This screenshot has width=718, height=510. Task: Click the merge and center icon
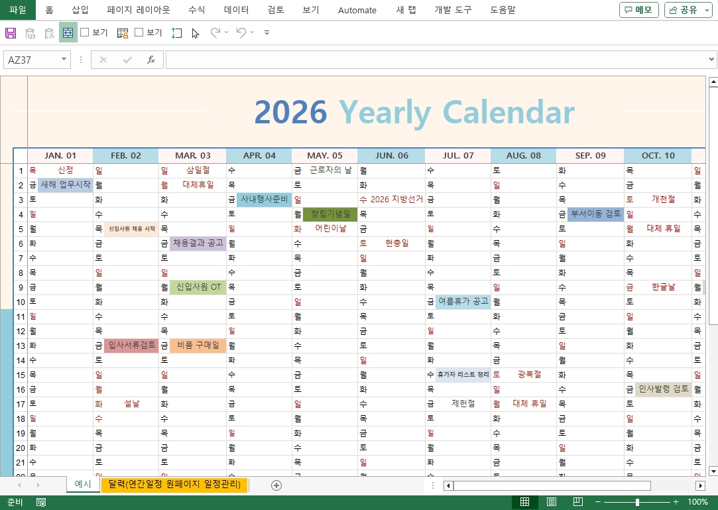68,32
